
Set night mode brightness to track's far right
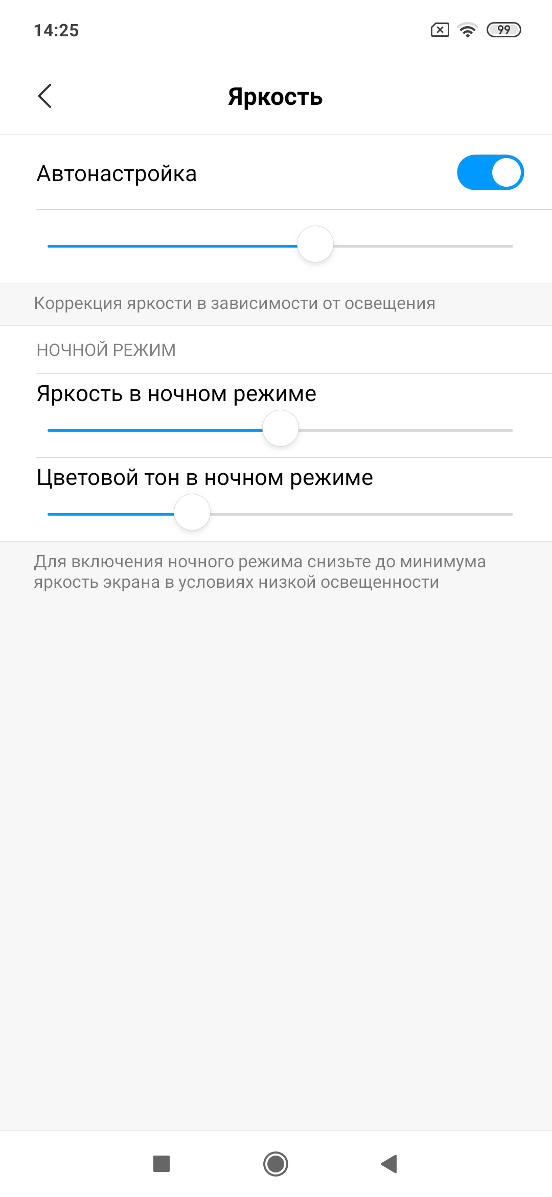click(512, 430)
